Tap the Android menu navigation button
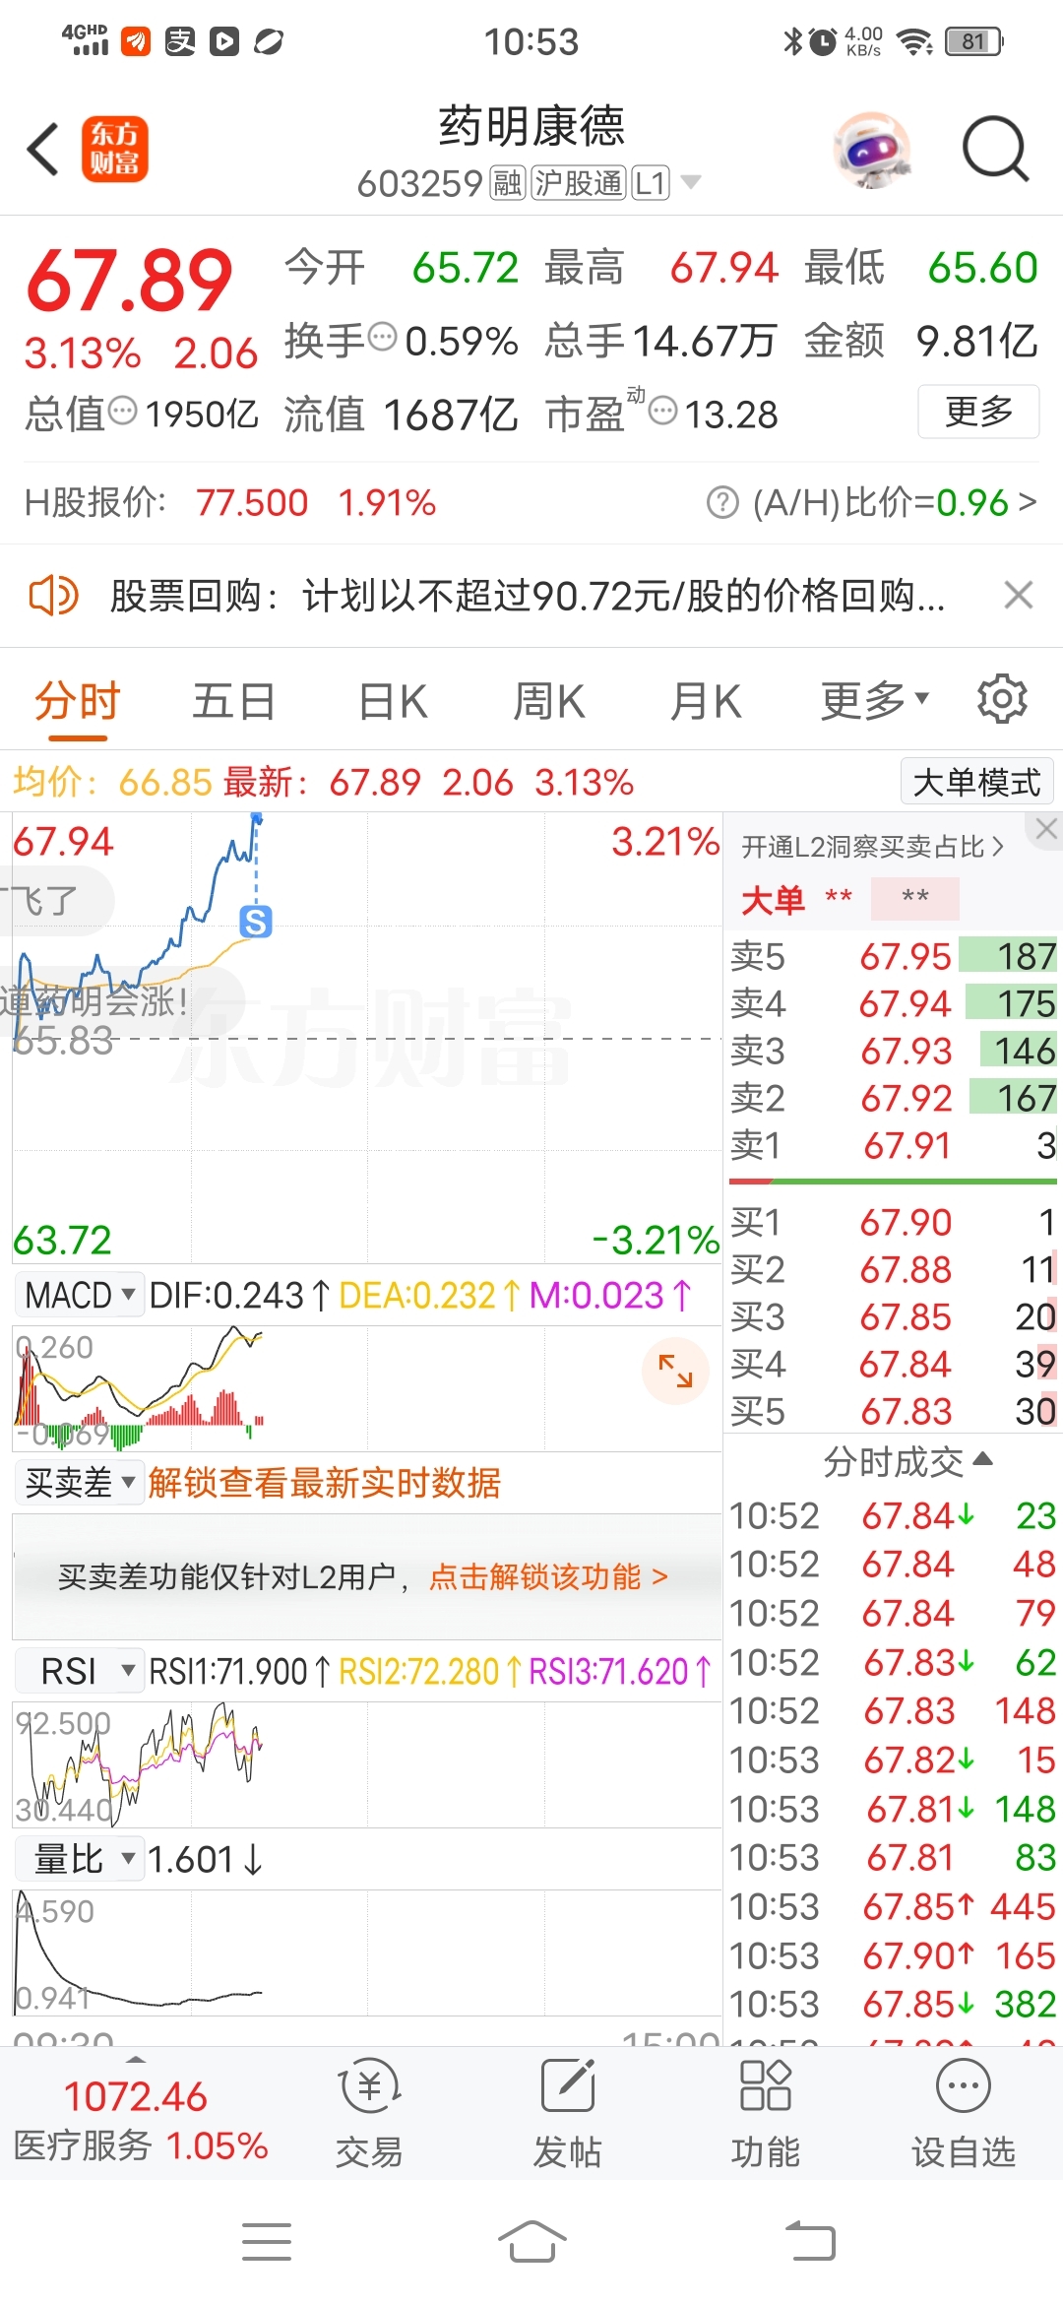Image resolution: width=1063 pixels, height=2304 pixels. click(267, 2242)
